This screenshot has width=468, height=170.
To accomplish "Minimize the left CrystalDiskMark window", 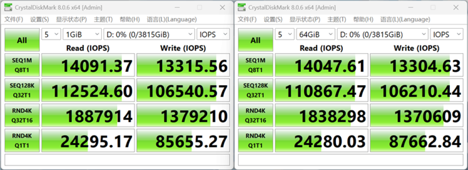I will [x=177, y=7].
